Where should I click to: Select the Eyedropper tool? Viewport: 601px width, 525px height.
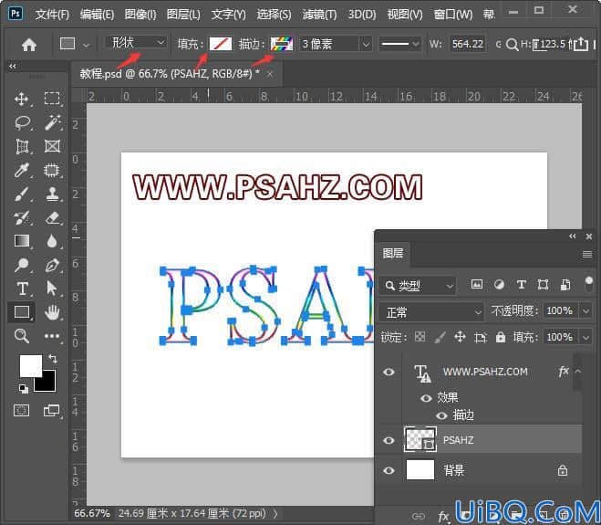pyautogui.click(x=22, y=170)
